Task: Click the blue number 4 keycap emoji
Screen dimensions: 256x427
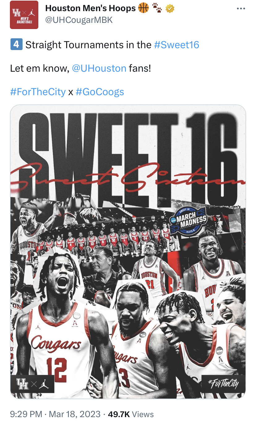Action: tap(16, 44)
